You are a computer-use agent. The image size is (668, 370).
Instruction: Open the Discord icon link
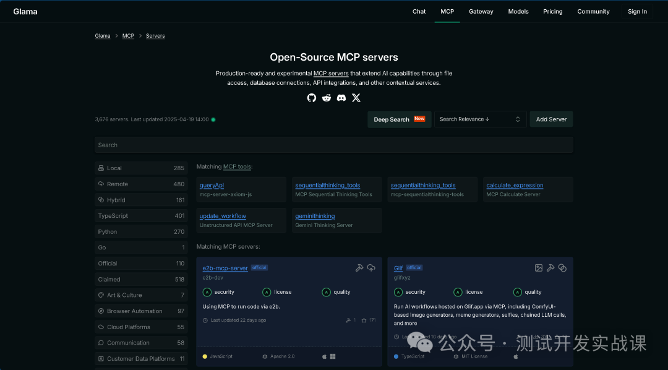coord(341,98)
